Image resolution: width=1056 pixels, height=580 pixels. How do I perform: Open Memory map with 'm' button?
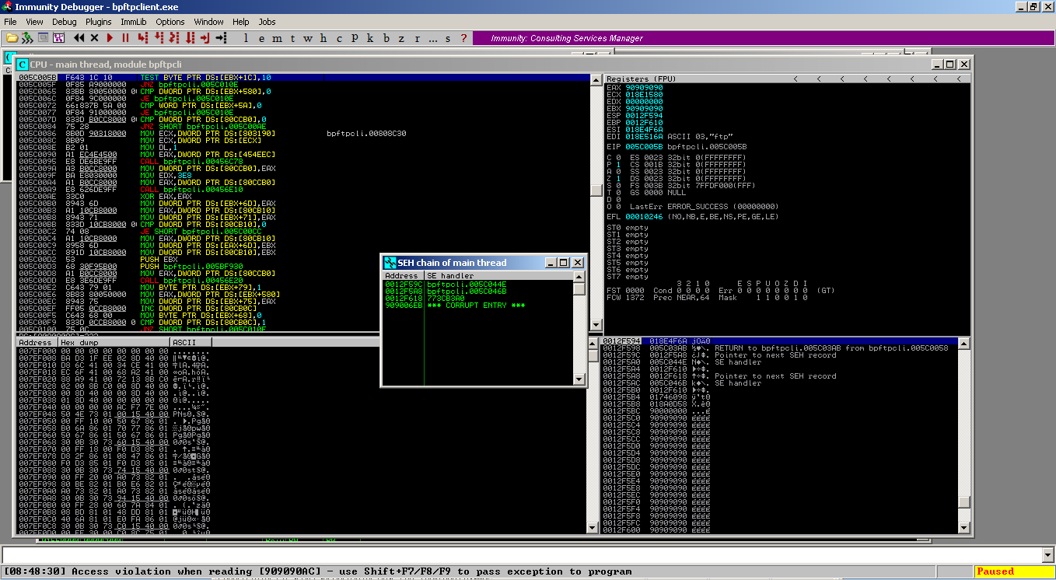(x=277, y=37)
